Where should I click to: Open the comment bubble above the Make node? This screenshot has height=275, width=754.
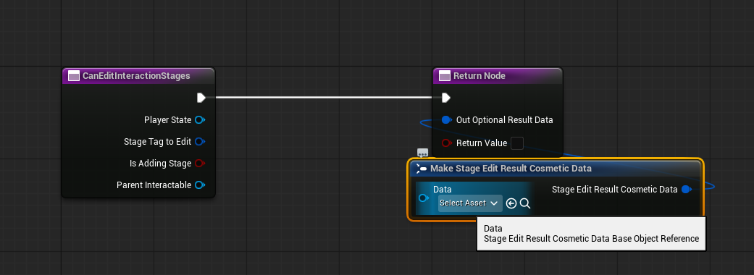coord(423,153)
